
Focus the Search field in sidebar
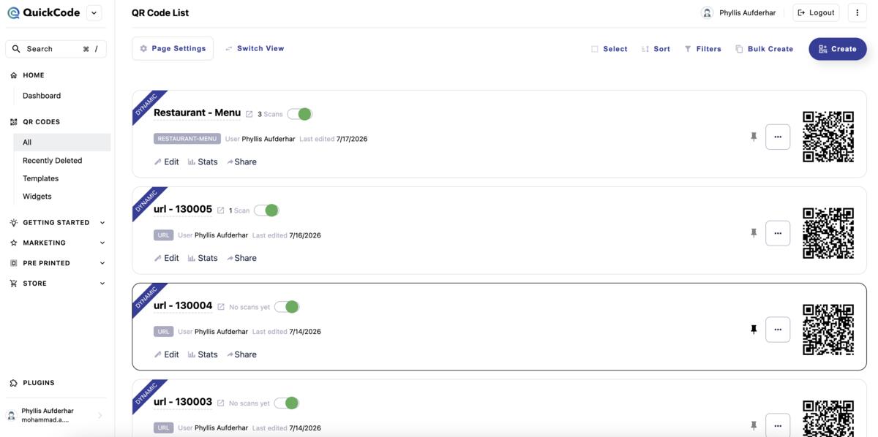tap(56, 49)
